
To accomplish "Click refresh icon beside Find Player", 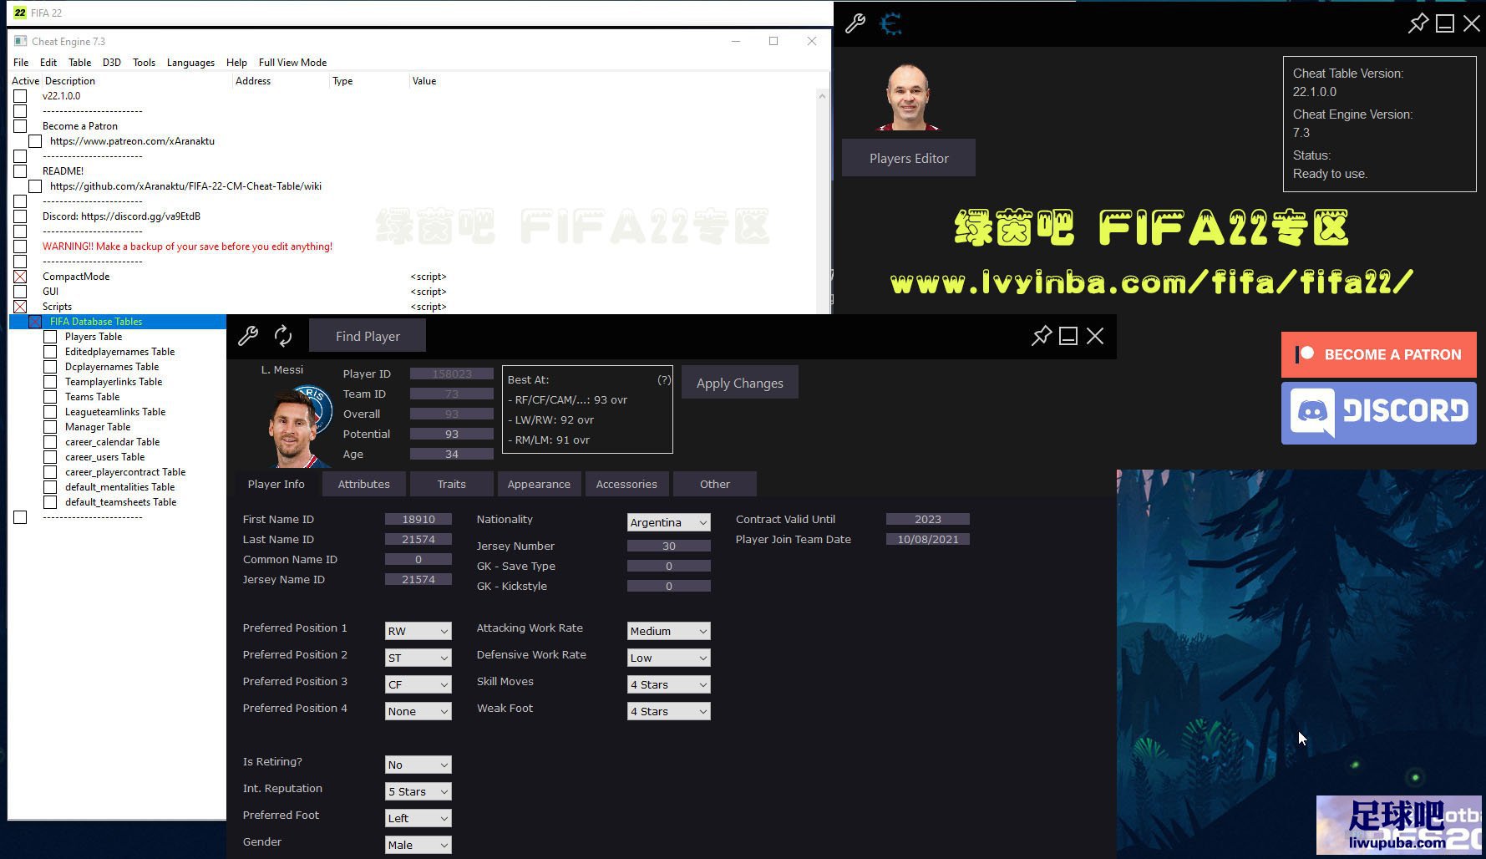I will click(x=283, y=336).
